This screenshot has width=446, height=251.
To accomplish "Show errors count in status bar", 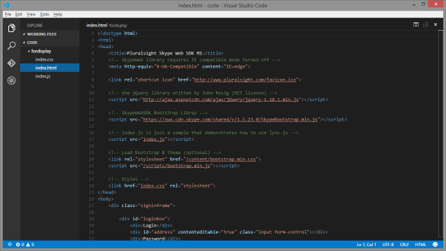I will [20, 245].
